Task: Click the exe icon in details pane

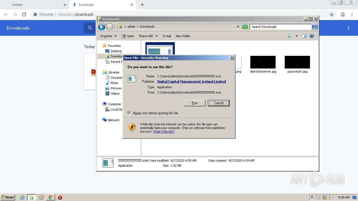Action: point(108,163)
